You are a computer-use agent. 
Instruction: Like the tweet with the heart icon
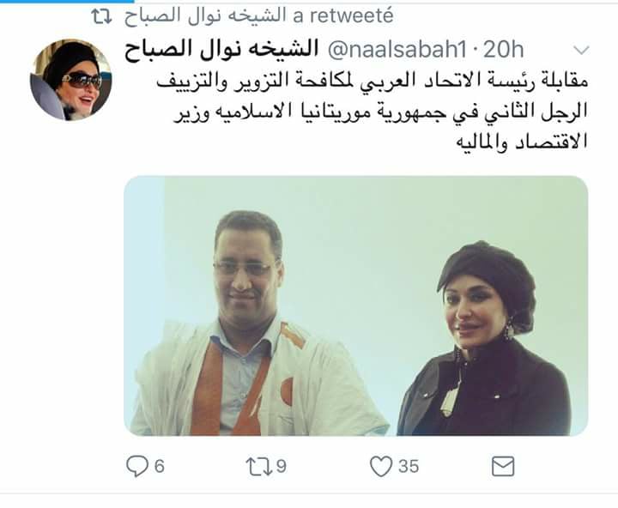coord(381,466)
